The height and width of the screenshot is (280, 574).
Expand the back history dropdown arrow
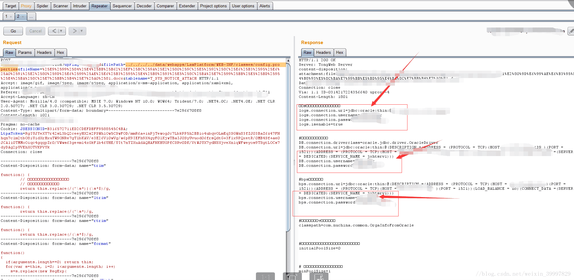tap(61, 31)
